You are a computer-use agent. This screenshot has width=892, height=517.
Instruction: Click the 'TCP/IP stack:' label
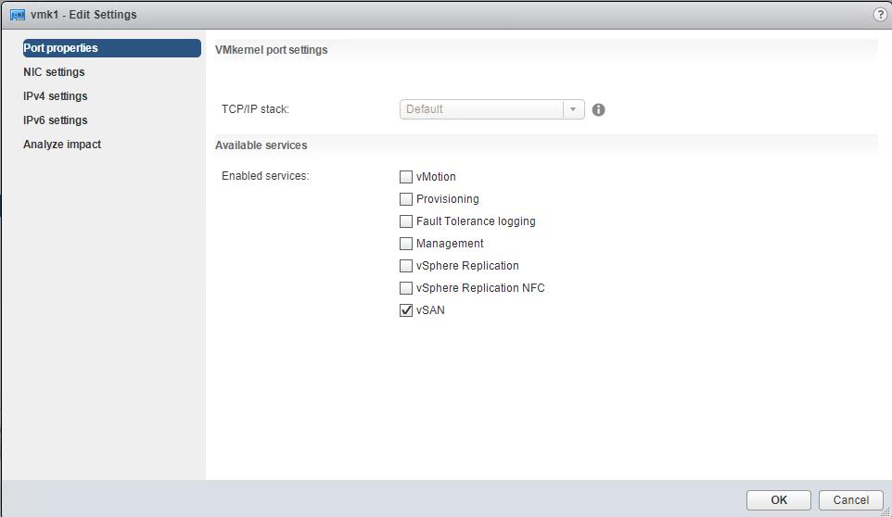click(255, 109)
